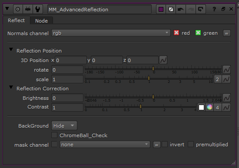Toggle the red channel checkbox
Viewport: 239px width, 168px height.
click(176, 33)
